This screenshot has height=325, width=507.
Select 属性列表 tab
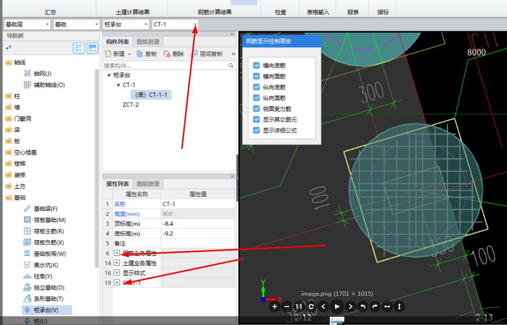click(x=117, y=184)
